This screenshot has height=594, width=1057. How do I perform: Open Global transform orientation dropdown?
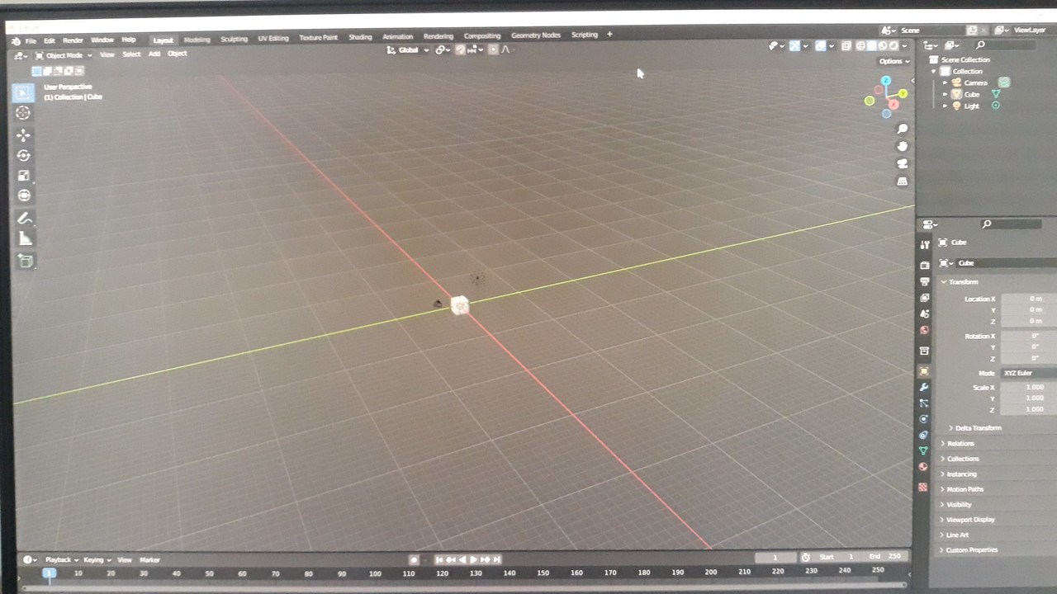[x=409, y=50]
